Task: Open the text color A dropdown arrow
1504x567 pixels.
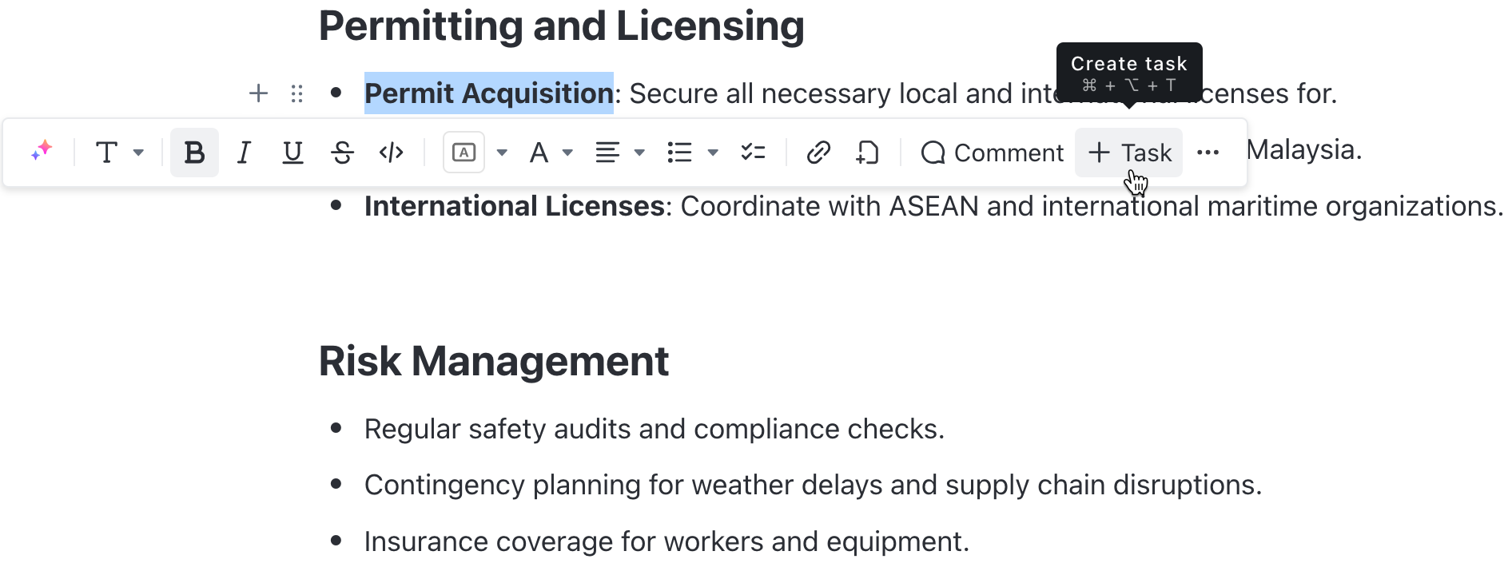Action: pyautogui.click(x=567, y=153)
